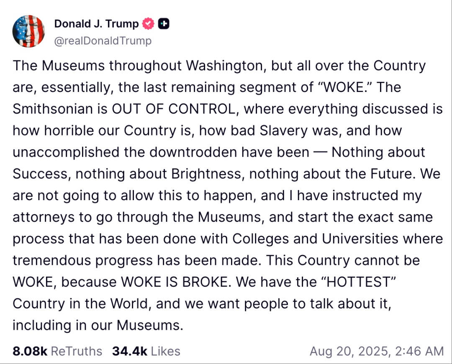
Task: View the 8.08k ReTruths count
Action: click(x=30, y=351)
